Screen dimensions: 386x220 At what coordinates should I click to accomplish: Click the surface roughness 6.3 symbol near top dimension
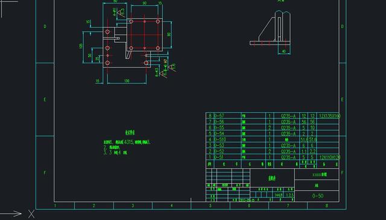click(121, 13)
